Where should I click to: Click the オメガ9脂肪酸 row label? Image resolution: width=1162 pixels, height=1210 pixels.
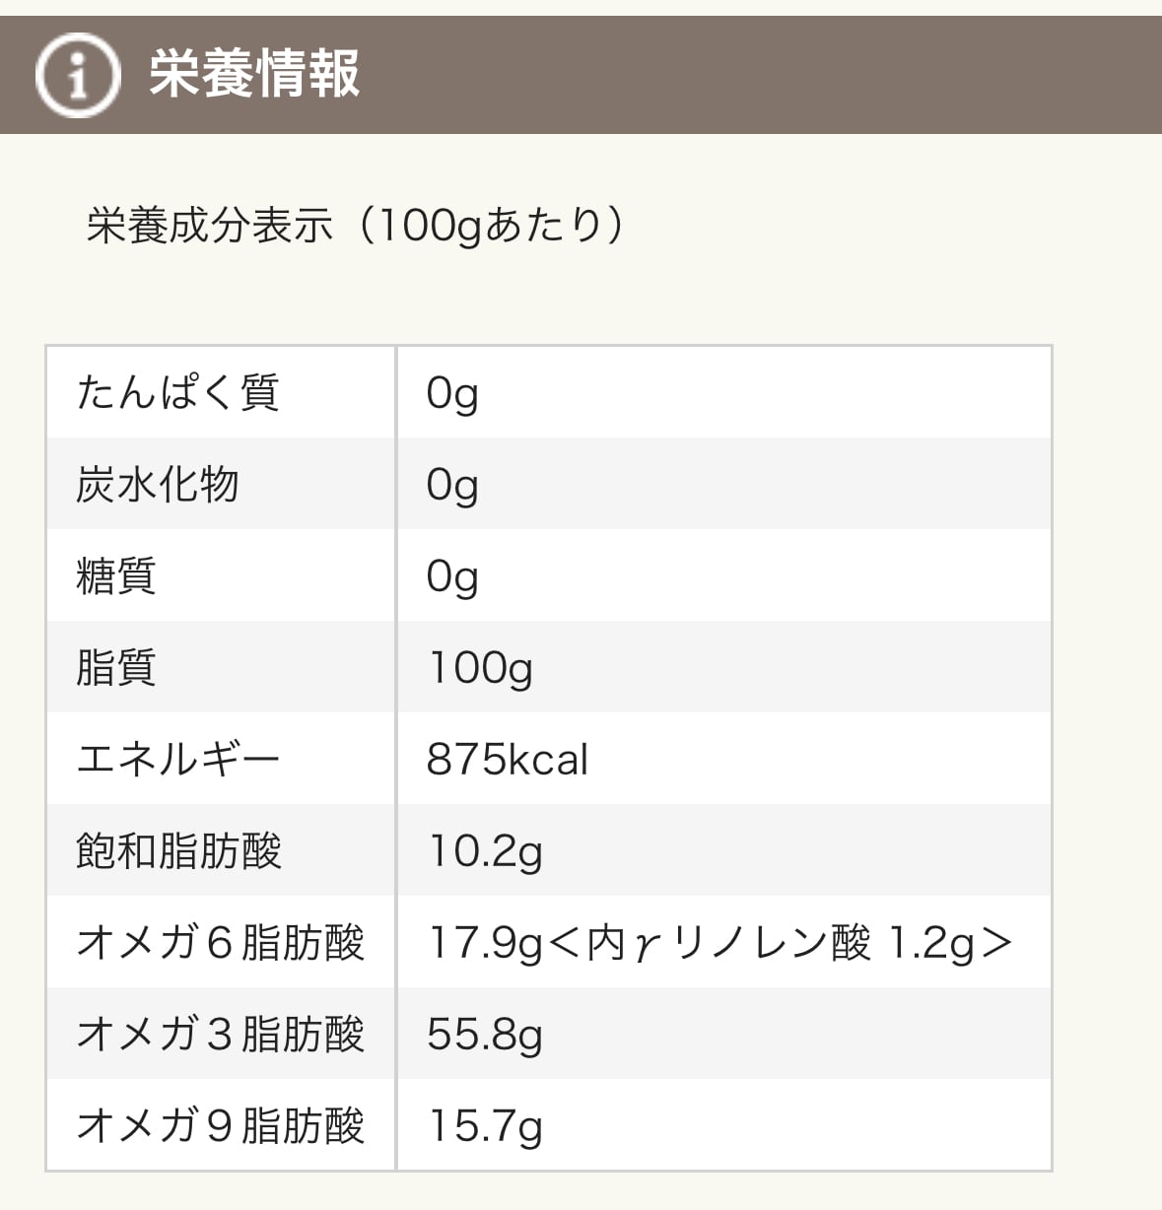[x=221, y=1125]
